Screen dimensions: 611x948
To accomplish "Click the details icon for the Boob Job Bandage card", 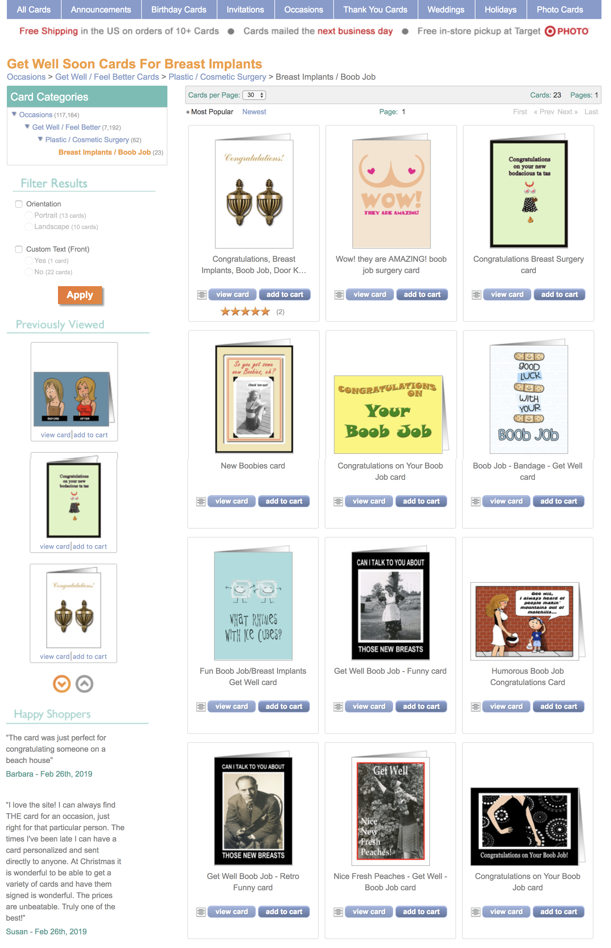I will [x=475, y=502].
